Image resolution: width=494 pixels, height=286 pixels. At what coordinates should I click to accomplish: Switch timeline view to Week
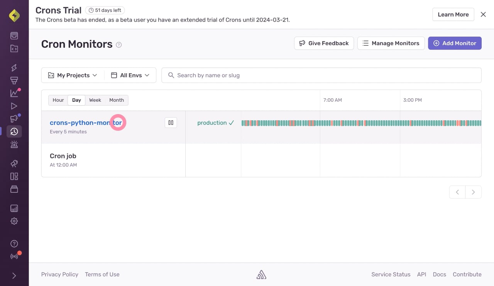pyautogui.click(x=95, y=100)
